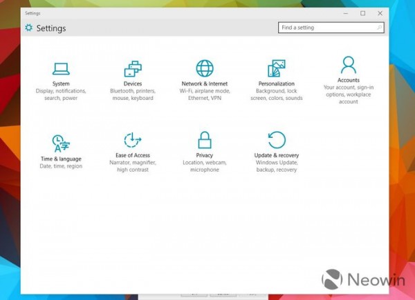415x300 pixels.
Task: Click the 'Wi-Fi, airplane mode, Ethernet, VPN' text
Action: [x=205, y=94]
